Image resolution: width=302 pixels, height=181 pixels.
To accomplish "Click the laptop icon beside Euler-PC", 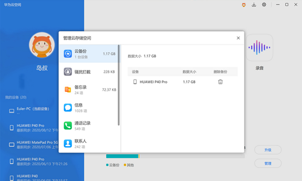I will pos(12,111).
